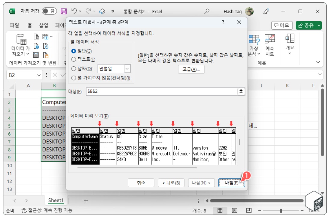Click the preview horizontal scrollbar
Image resolution: width=329 pixels, height=217 pixels.
coord(137,168)
